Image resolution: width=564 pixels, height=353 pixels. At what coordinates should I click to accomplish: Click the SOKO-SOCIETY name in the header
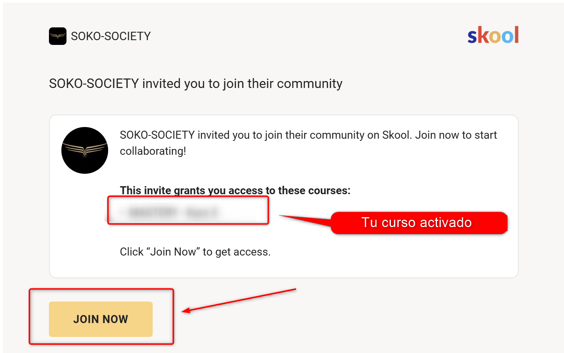click(111, 36)
